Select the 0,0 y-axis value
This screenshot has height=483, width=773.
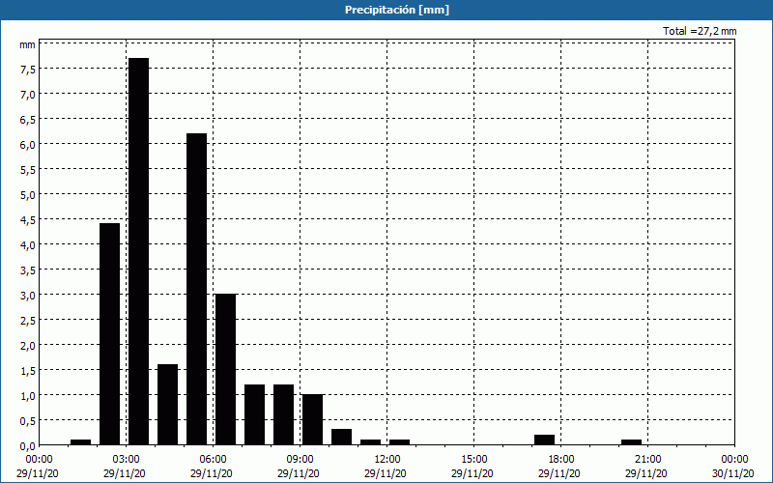28,446
